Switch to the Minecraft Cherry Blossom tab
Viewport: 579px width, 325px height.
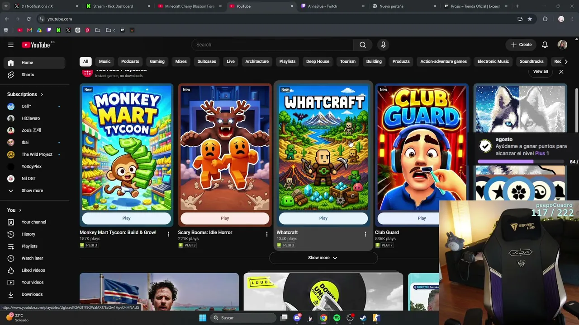[189, 6]
